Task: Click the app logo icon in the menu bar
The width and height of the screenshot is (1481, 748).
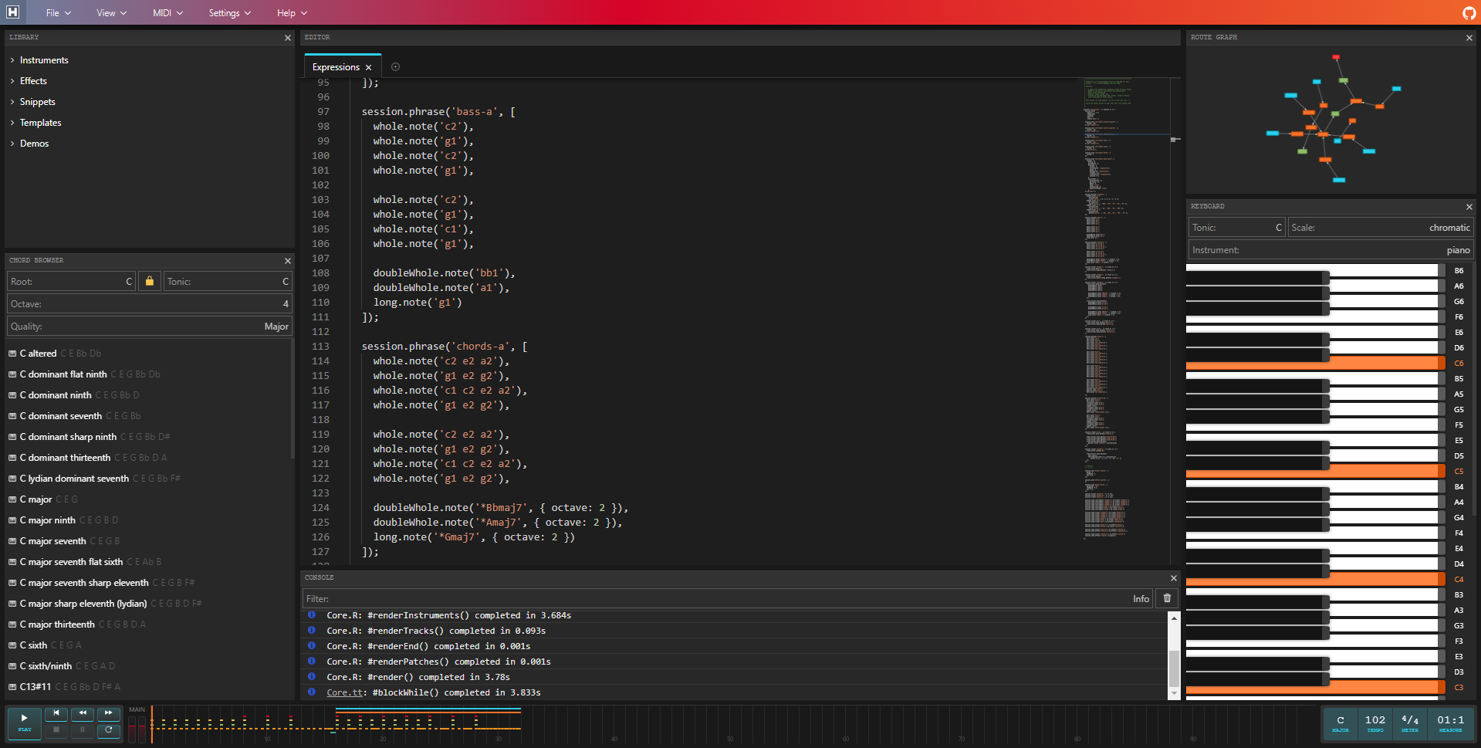Action: (x=13, y=12)
